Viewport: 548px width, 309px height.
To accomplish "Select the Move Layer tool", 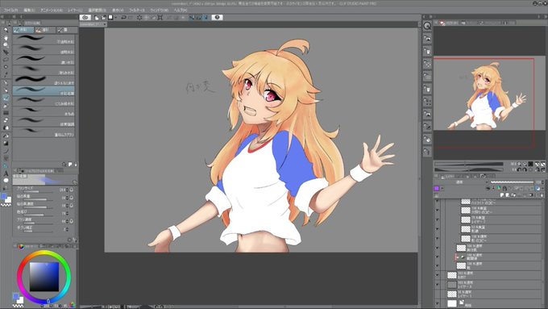I will [6, 52].
